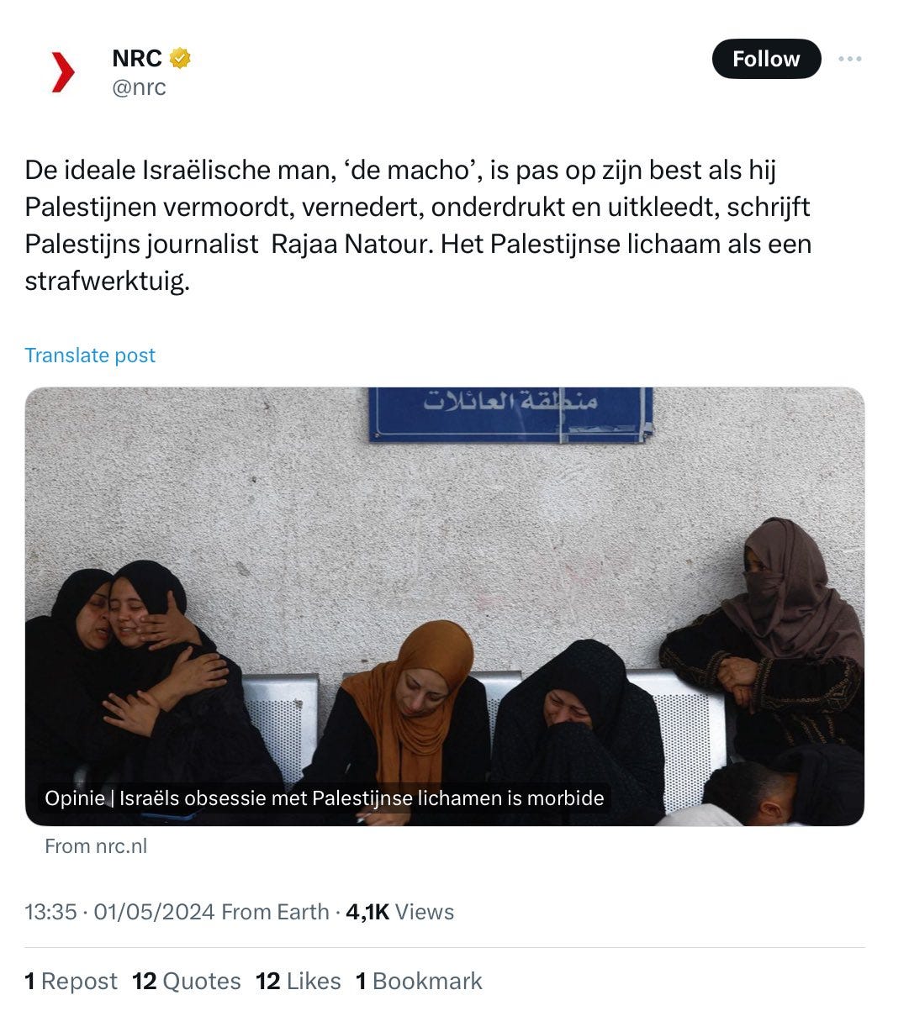Open the 13:35 · 01/05/2024 timestamp
Image resolution: width=909 pixels, height=1011 pixels.
click(119, 912)
